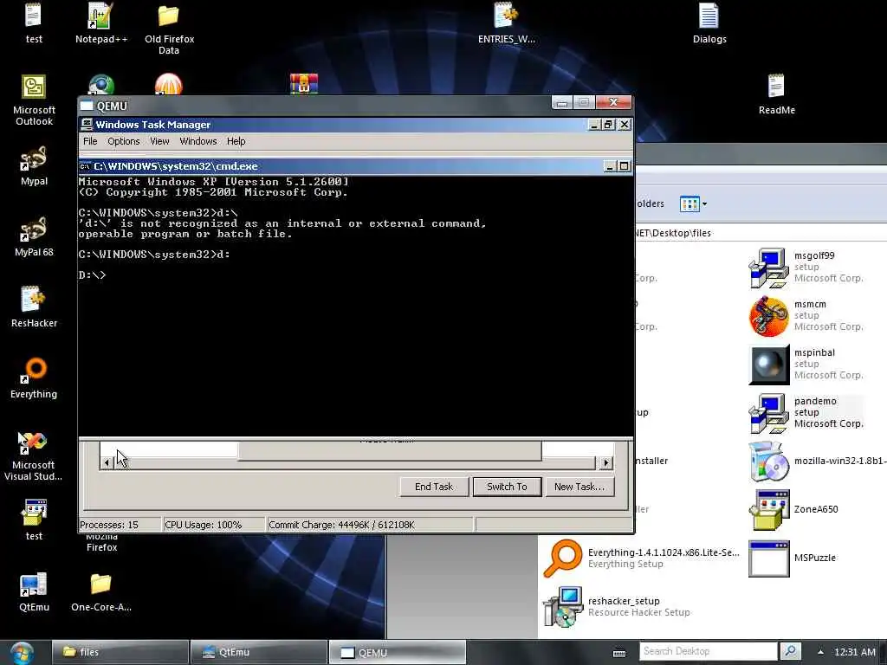Select msmcm setup file in files window
The height and width of the screenshot is (665, 887).
(x=806, y=315)
